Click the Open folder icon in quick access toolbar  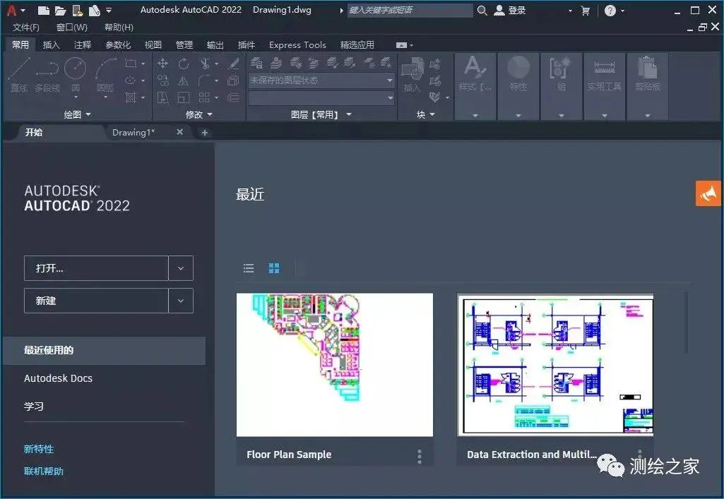click(x=60, y=10)
